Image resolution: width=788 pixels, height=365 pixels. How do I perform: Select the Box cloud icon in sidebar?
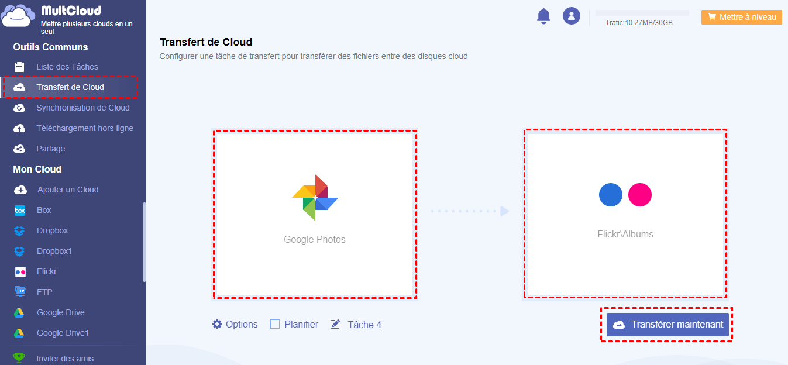tap(20, 210)
